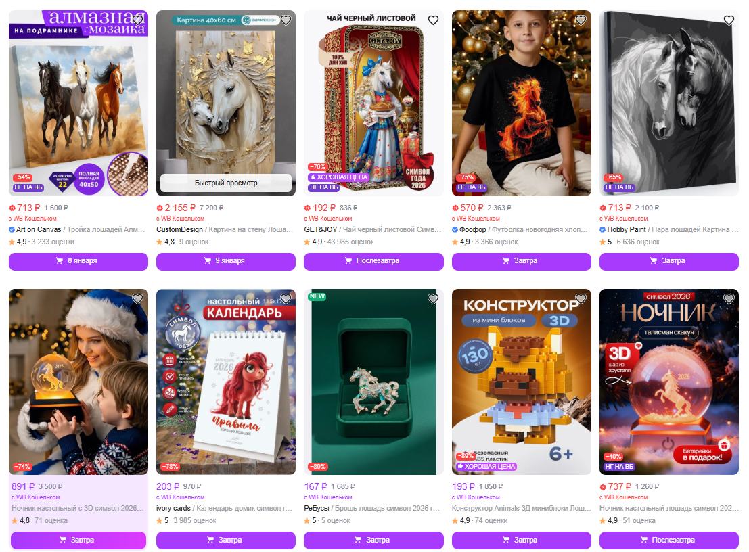Heart the GET&JOY black tea product

tap(433, 20)
